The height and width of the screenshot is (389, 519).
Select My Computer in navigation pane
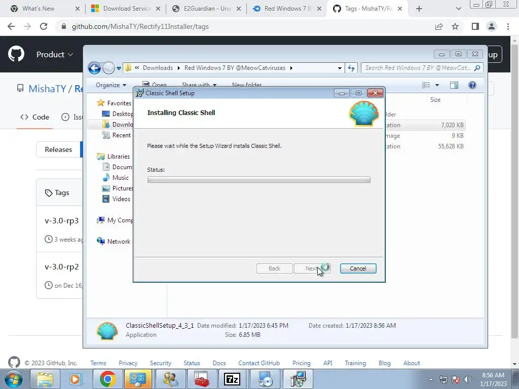115,220
